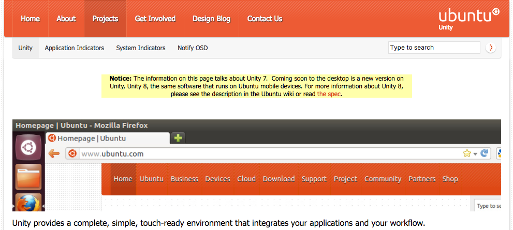
Task: Click Ubuntu dash launcher icon in screenshot
Action: (28, 147)
